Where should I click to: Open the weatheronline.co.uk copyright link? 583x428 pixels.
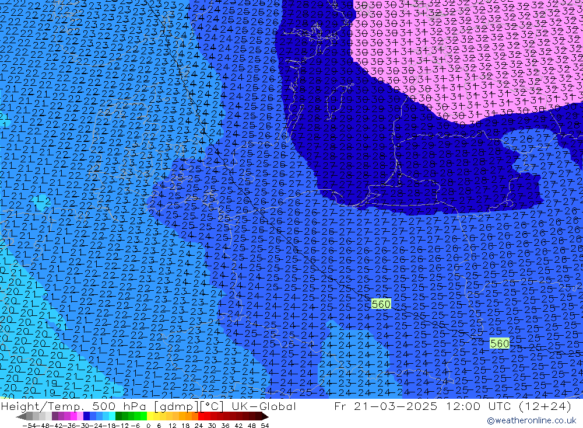click(x=532, y=420)
